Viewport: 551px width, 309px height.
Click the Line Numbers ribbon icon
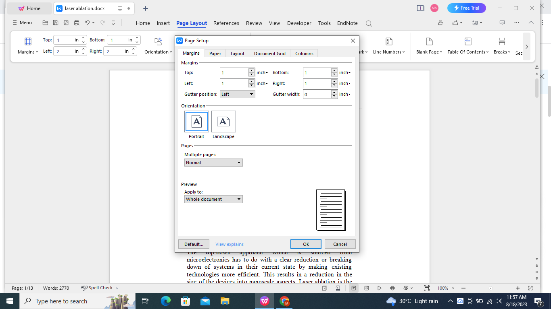click(x=388, y=45)
